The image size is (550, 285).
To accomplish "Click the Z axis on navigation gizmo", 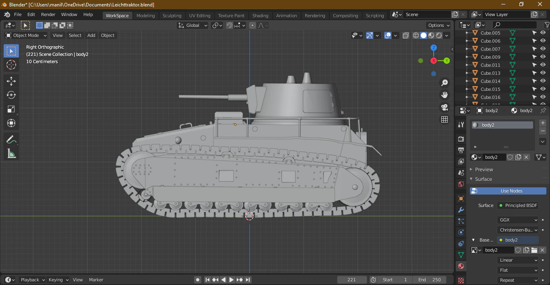I will pyautogui.click(x=434, y=47).
